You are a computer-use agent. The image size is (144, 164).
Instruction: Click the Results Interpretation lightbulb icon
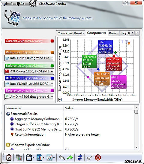(x=12, y=134)
